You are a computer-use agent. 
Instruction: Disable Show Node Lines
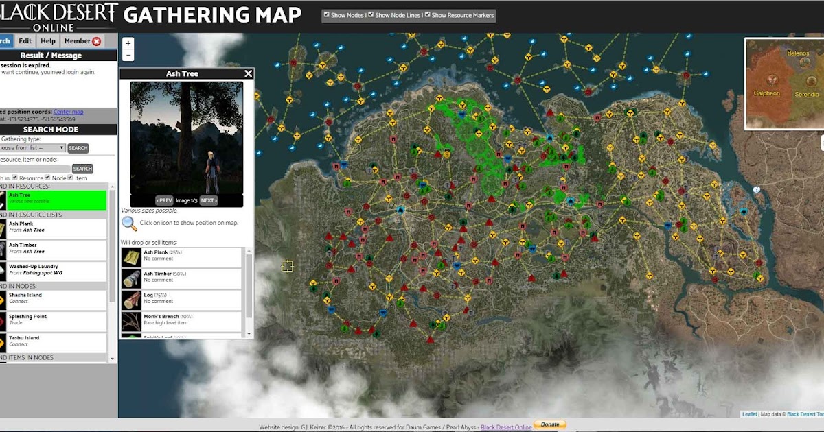tap(371, 13)
